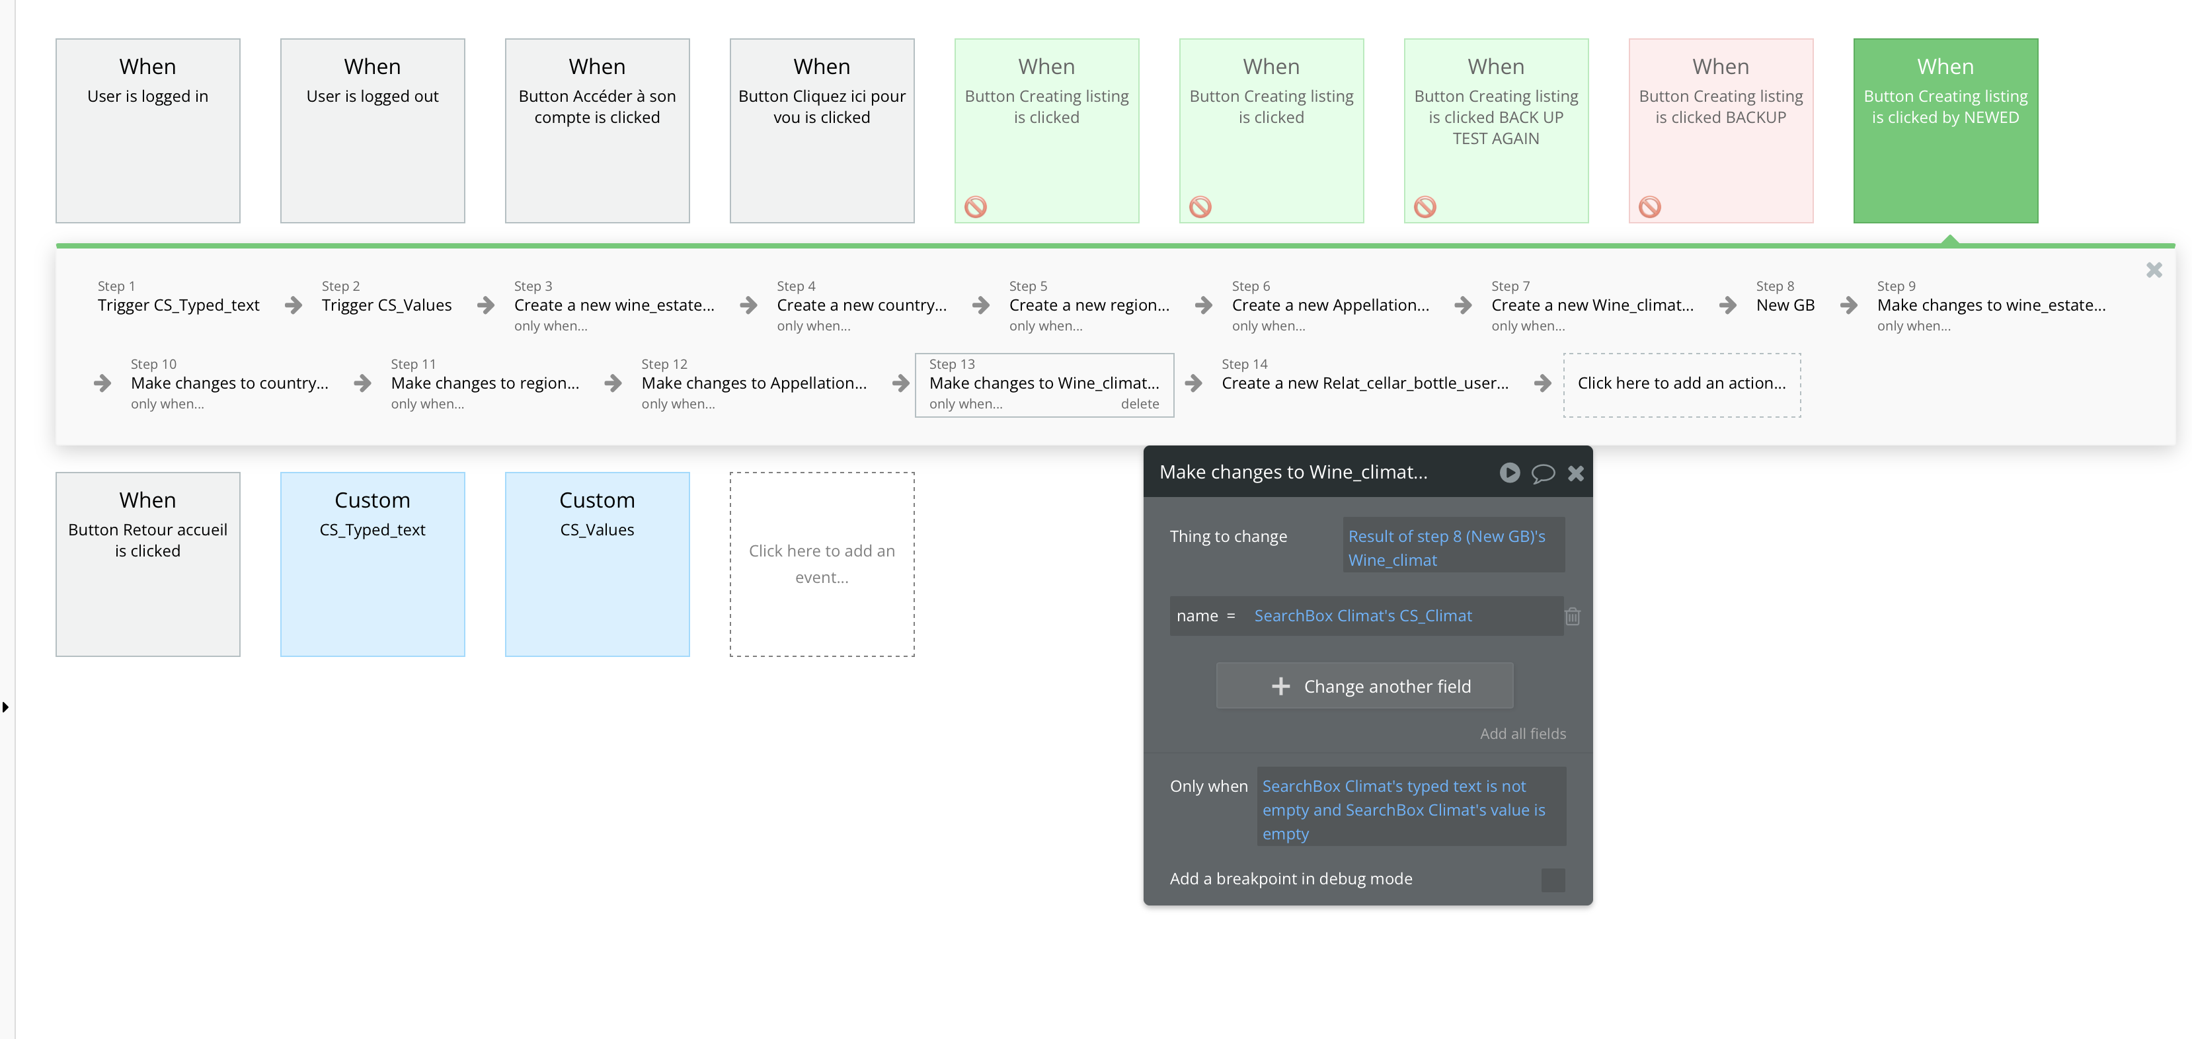Viewport: 2192px width, 1039px height.
Task: Edit the SearchBox Climat's CS_Climat value
Action: click(x=1362, y=615)
